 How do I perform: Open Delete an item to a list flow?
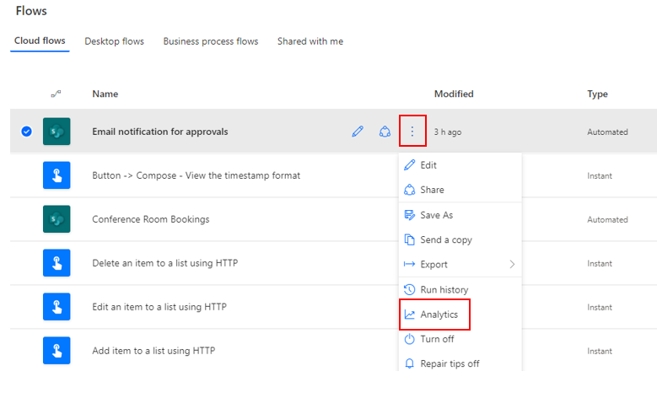click(x=165, y=263)
